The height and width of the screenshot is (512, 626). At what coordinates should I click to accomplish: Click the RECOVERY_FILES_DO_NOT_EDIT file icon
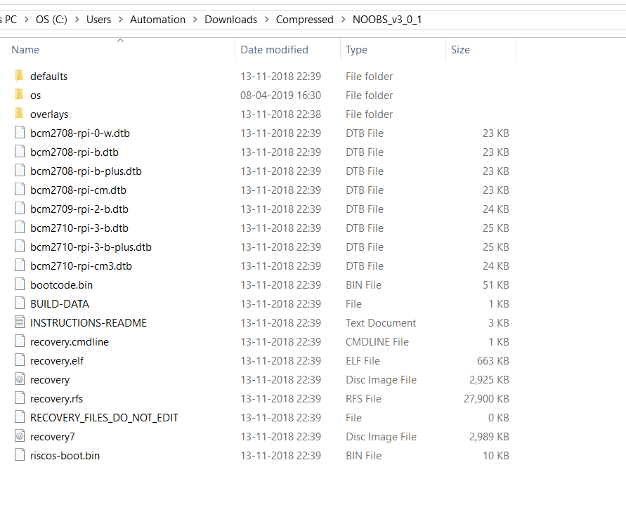coord(20,416)
